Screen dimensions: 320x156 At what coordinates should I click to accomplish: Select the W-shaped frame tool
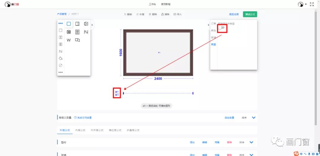[69, 40]
